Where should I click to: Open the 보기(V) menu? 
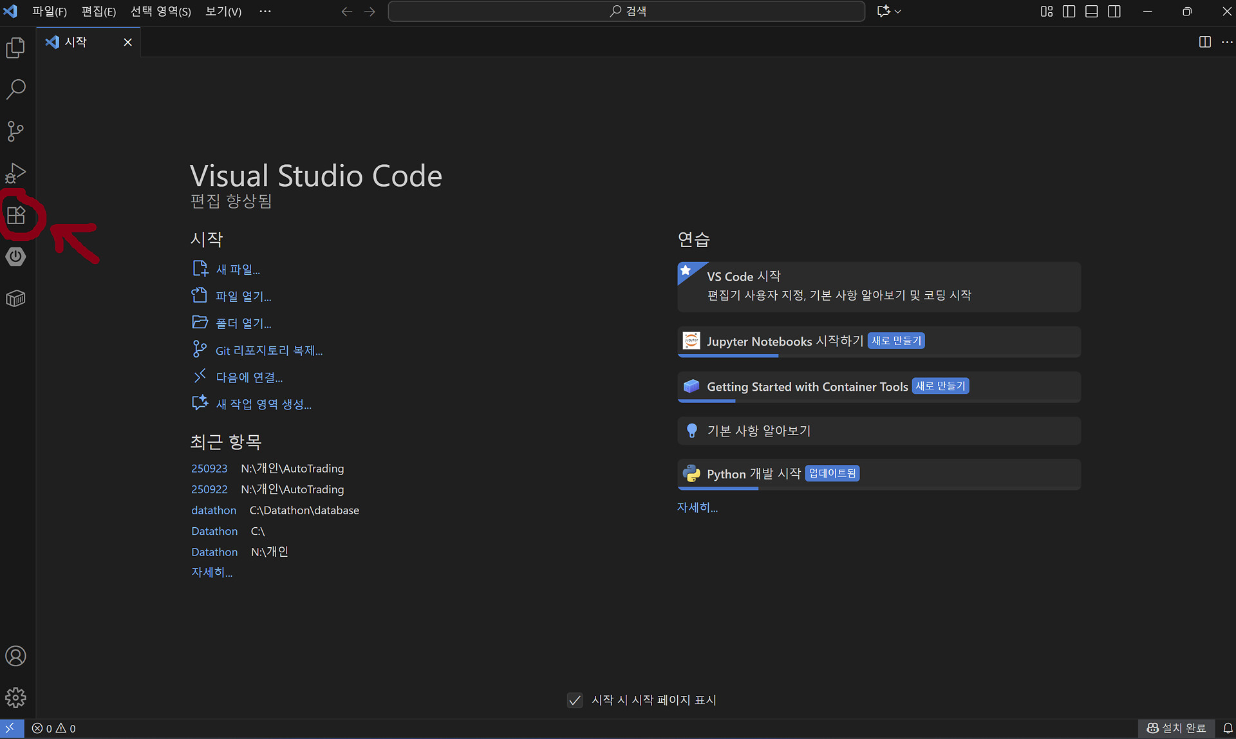pos(223,12)
